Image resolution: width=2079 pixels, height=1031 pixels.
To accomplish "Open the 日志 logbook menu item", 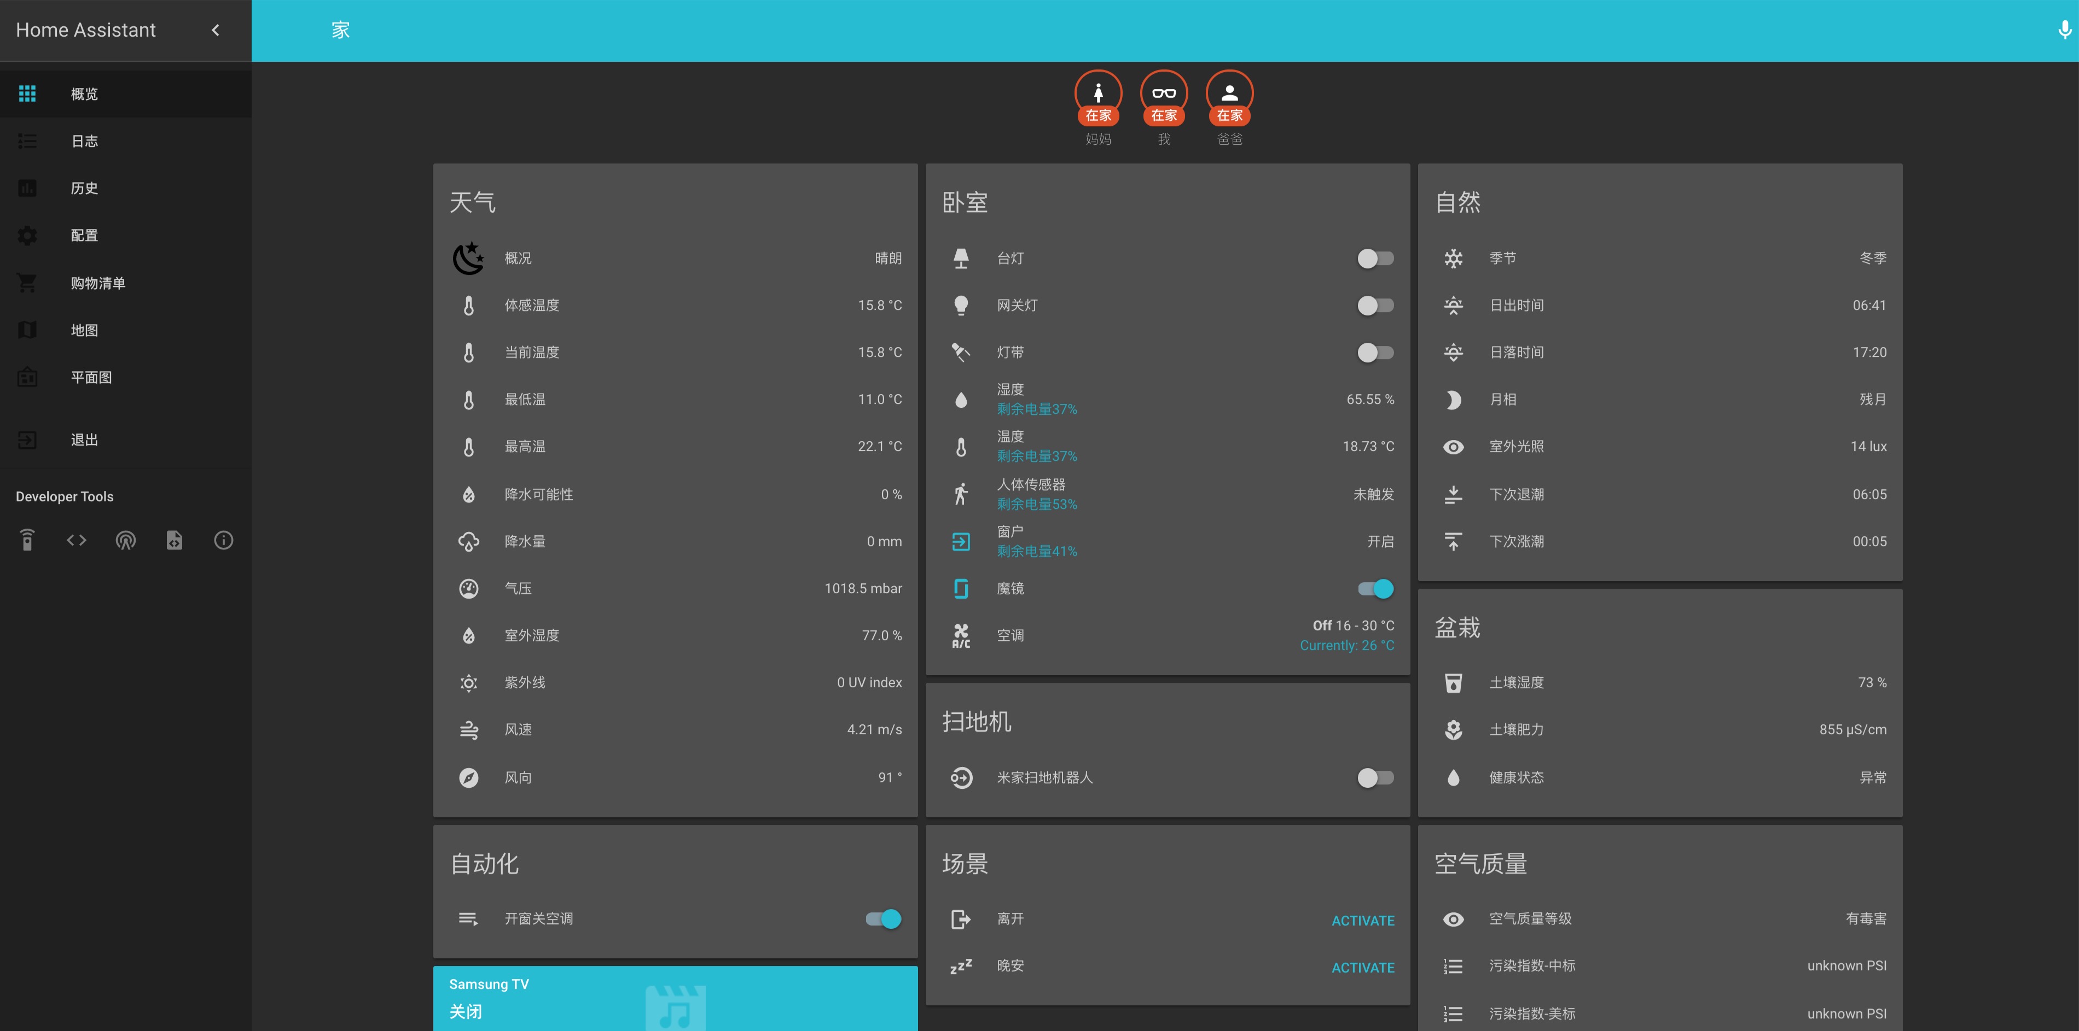I will 84,141.
